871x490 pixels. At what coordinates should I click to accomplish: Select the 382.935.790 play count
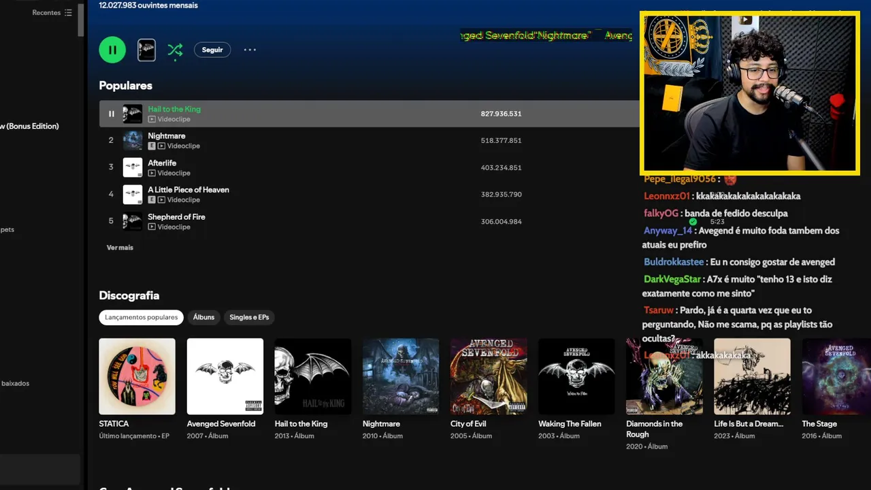(x=502, y=195)
